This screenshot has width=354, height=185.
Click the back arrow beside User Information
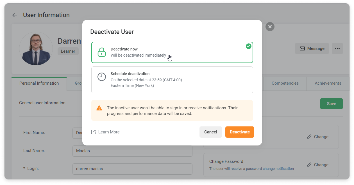pos(15,15)
